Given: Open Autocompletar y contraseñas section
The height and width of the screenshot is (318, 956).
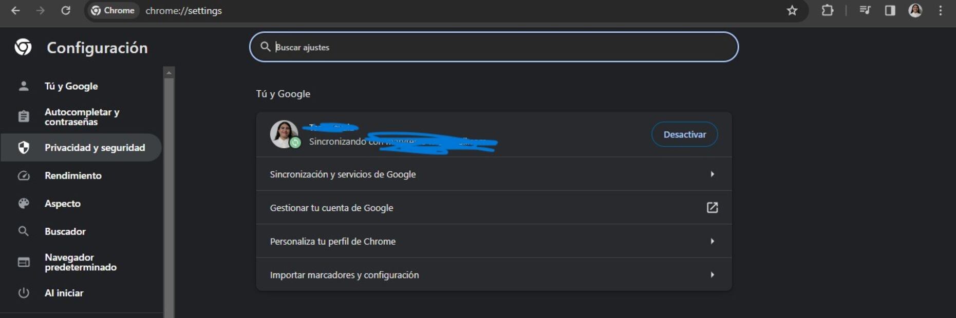Looking at the screenshot, I should [x=82, y=117].
